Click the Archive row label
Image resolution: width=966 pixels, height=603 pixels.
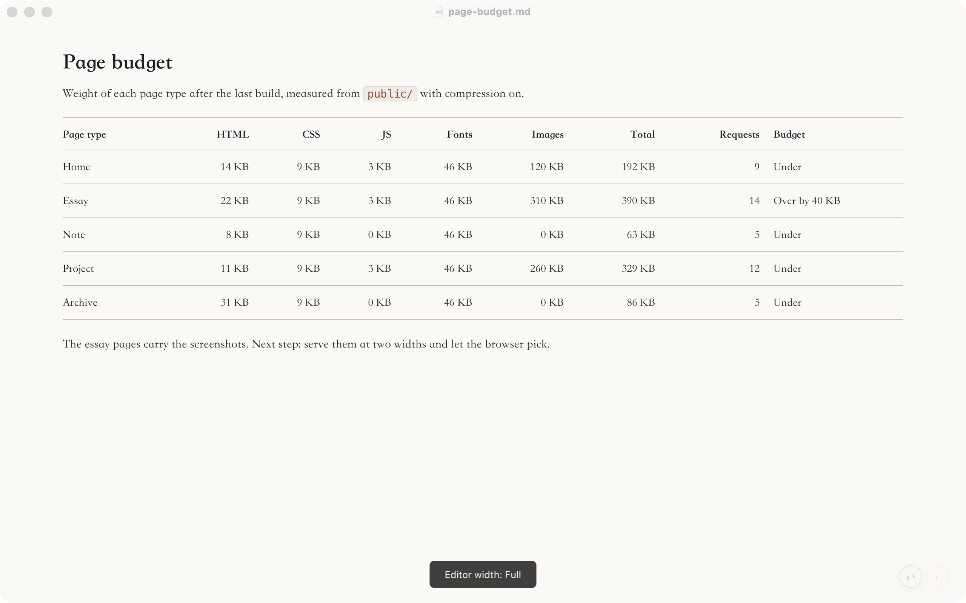tap(80, 302)
